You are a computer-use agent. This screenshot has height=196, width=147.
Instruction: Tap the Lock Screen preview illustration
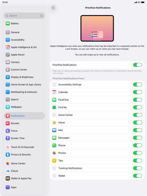point(97,28)
